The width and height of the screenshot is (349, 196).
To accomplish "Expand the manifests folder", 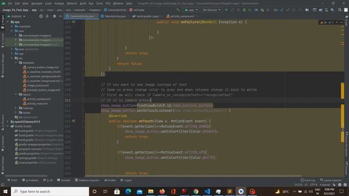I will [x=12, y=27].
